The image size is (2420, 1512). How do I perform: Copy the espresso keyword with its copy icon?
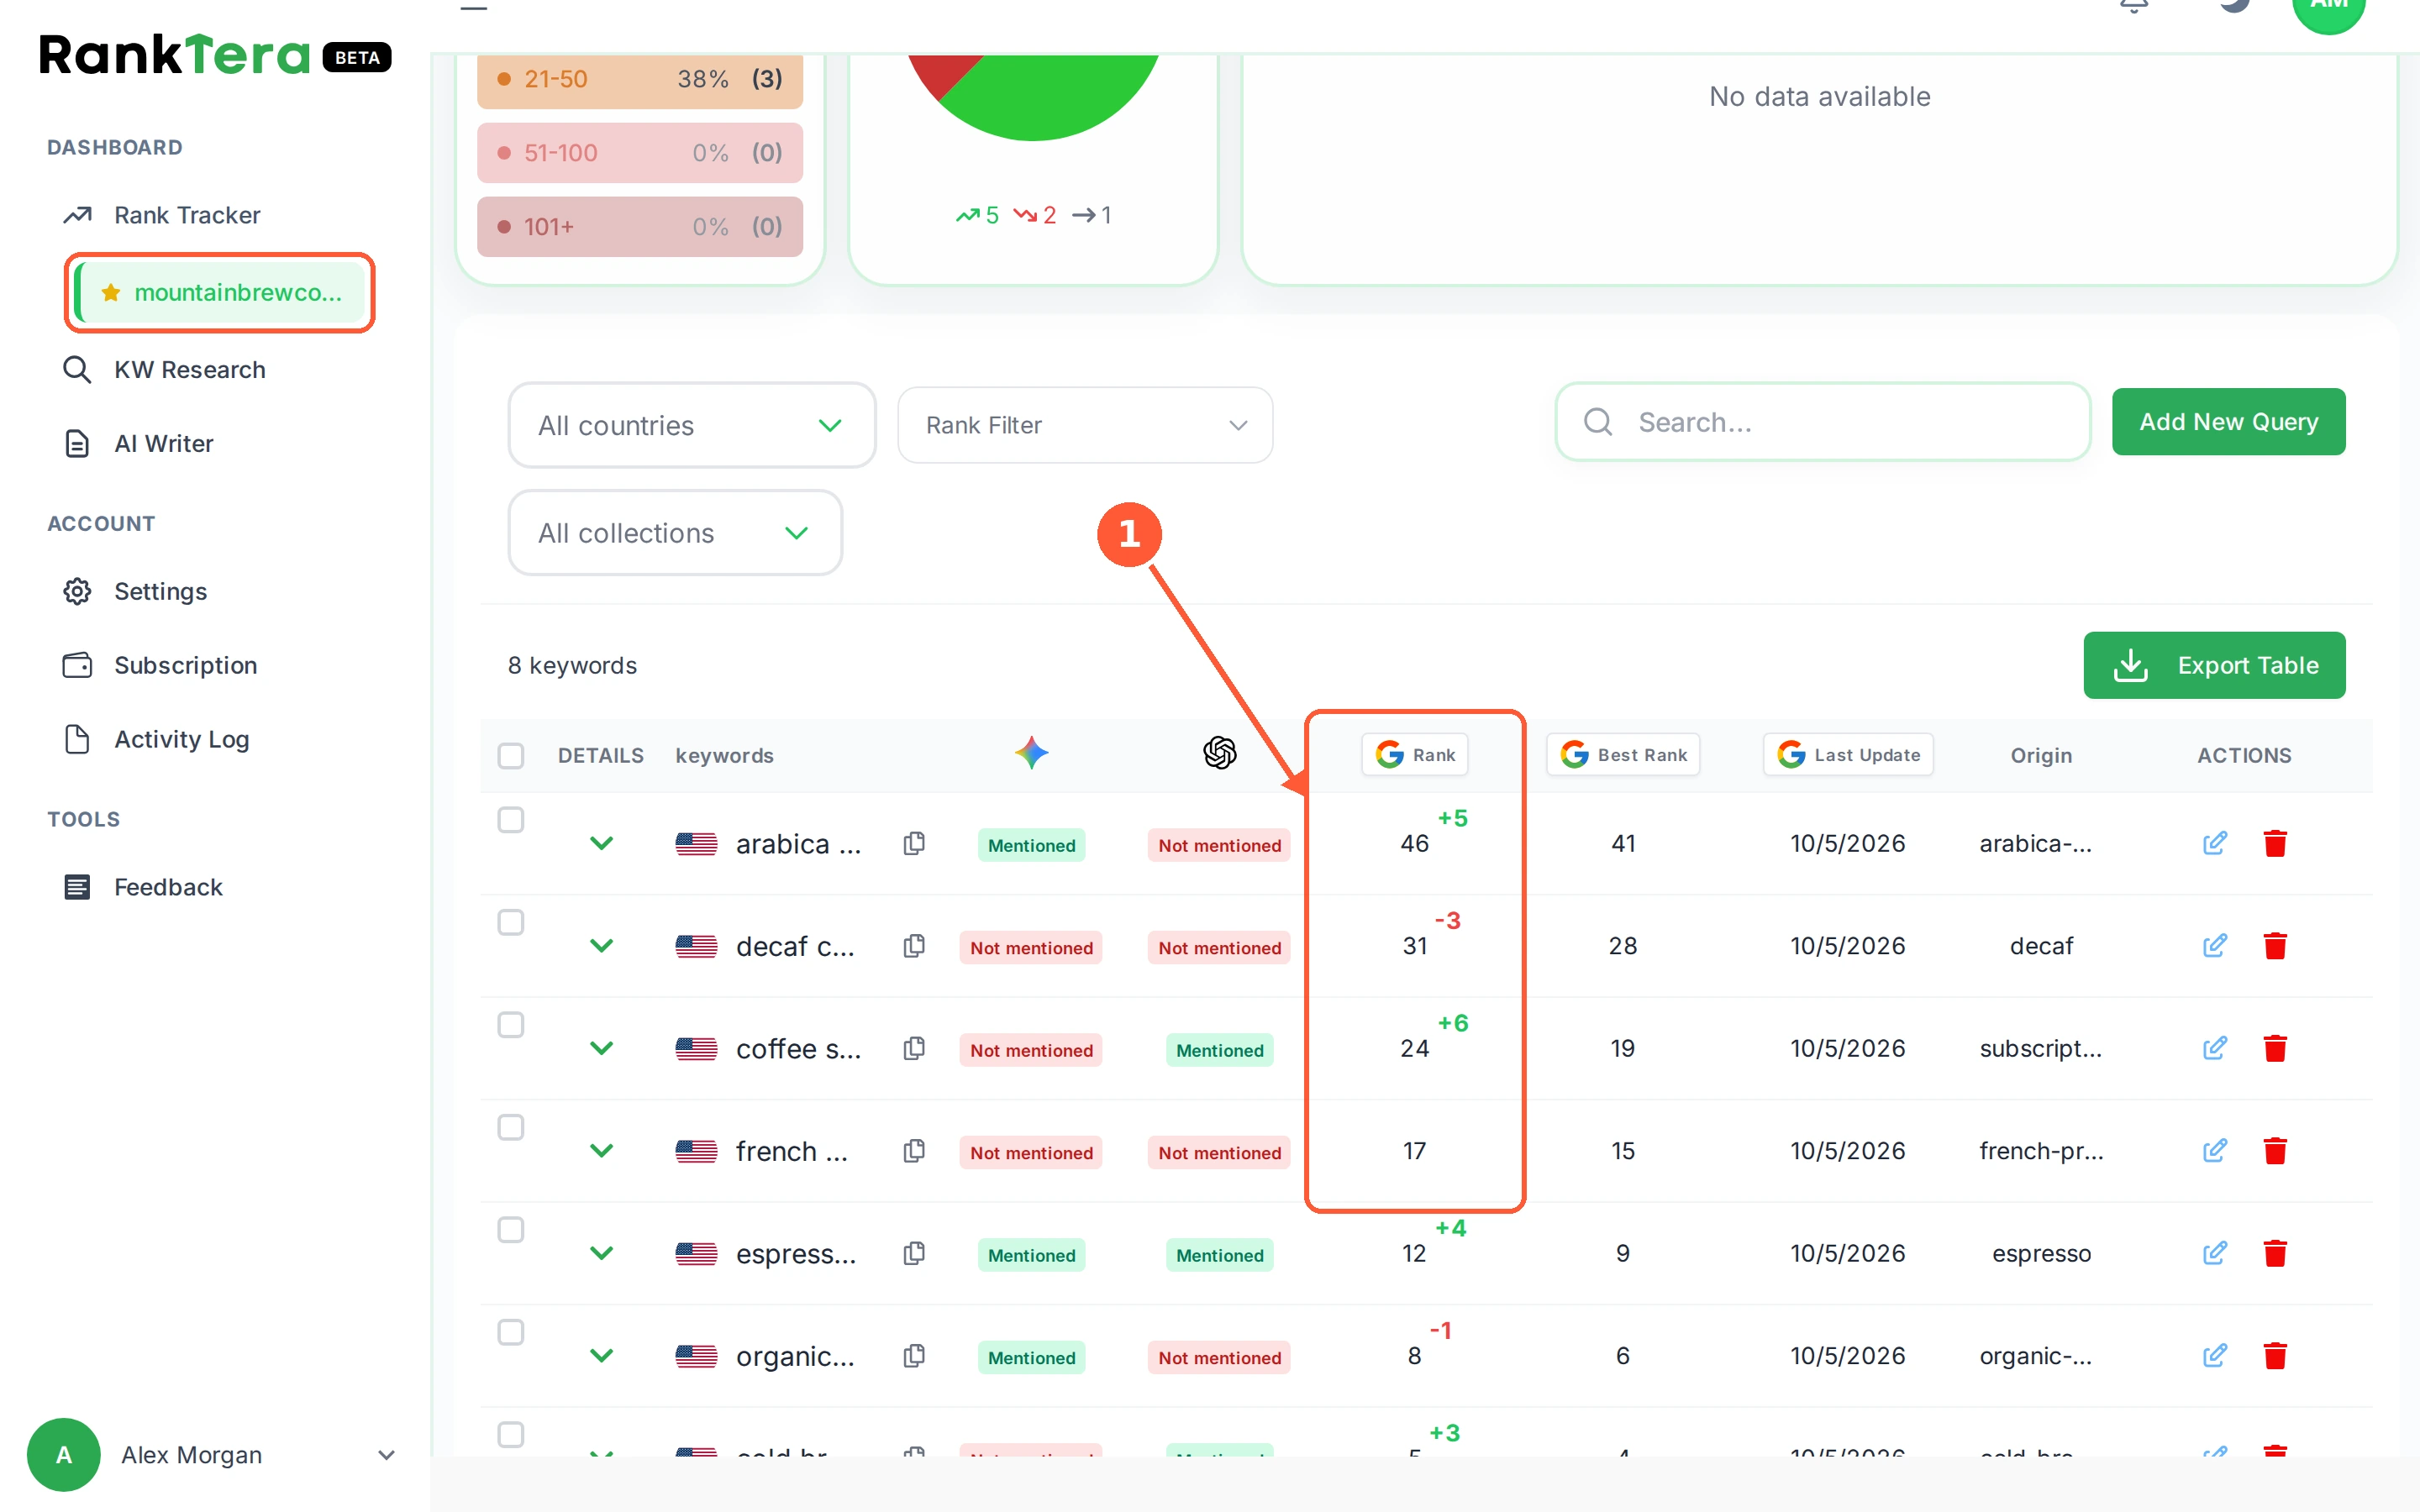pos(913,1253)
